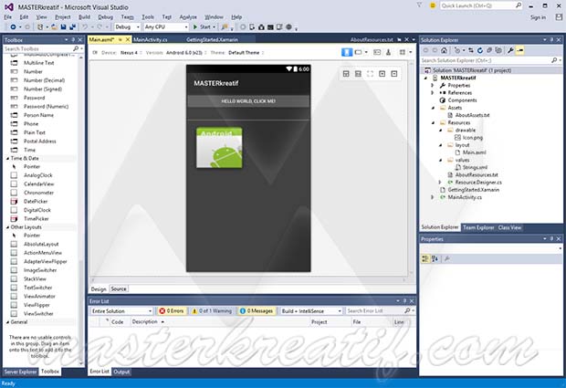Switch to the MainActivity.cs tab
This screenshot has height=388, width=566.
tap(150, 39)
